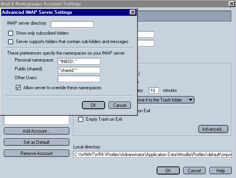Screen dimensions: 236x178
Task: Select the Public (shared) namespace field
Action: point(79,70)
